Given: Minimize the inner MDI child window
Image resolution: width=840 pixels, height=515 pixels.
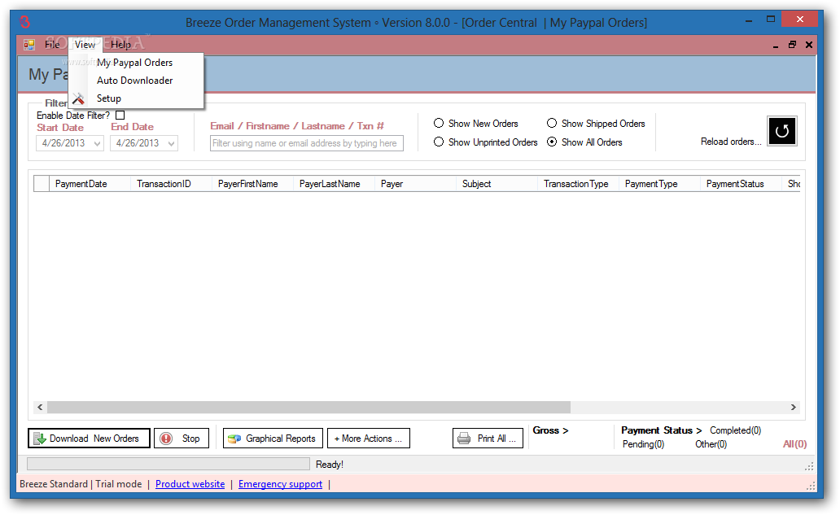Looking at the screenshot, I should [775, 45].
